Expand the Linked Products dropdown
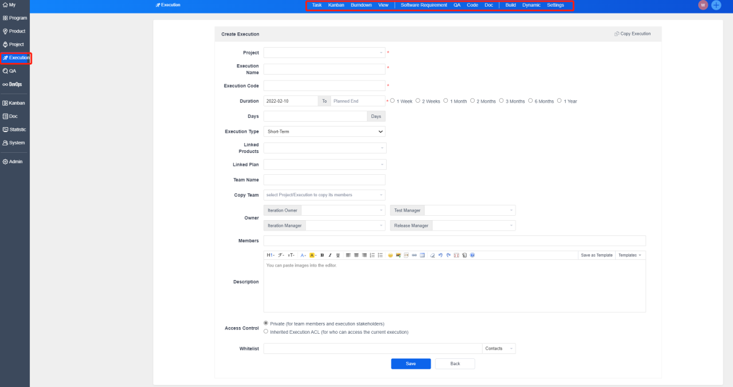Image resolution: width=733 pixels, height=387 pixels. point(324,148)
